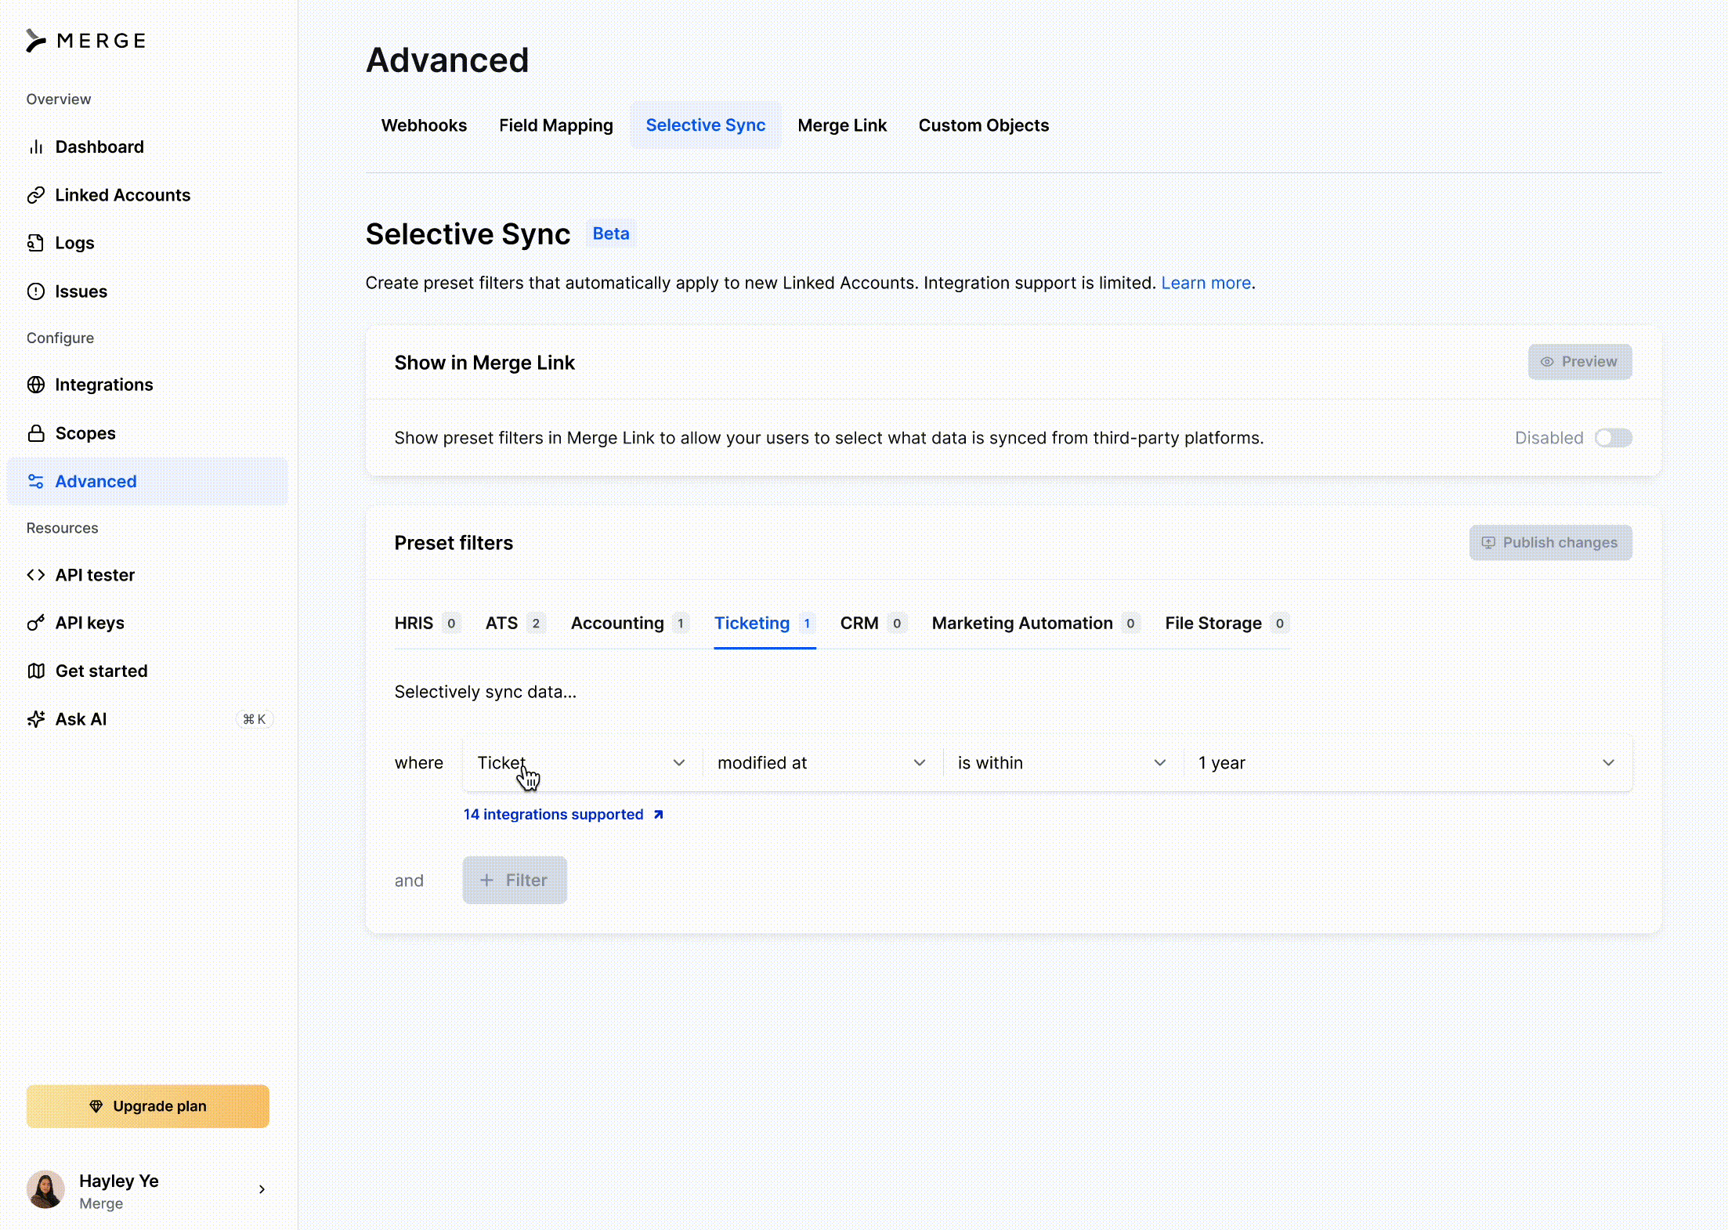Open Logs in sidebar
The width and height of the screenshot is (1728, 1230).
point(147,243)
